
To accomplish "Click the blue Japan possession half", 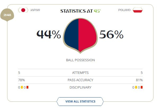I will [x=71, y=35].
